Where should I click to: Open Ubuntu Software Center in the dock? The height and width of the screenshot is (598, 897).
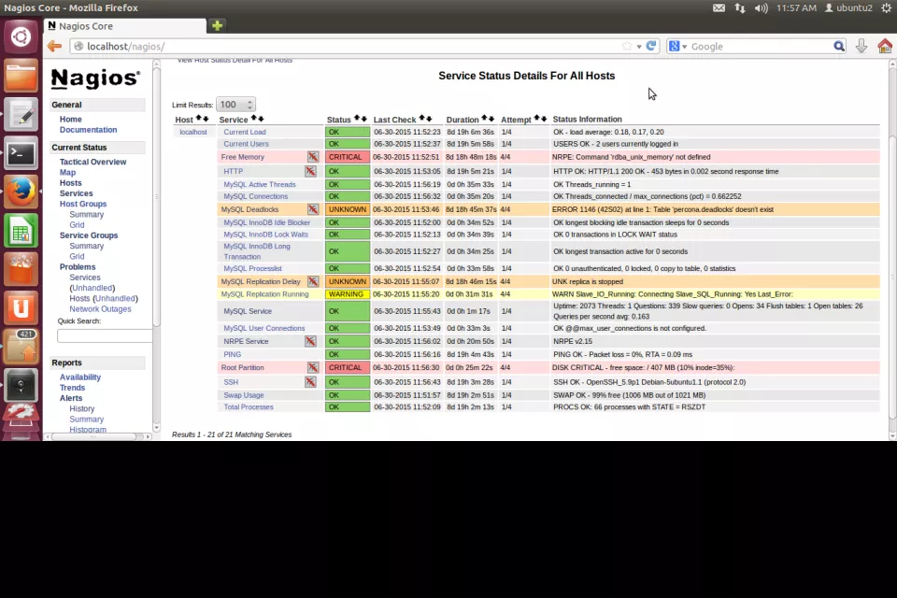tap(21, 269)
